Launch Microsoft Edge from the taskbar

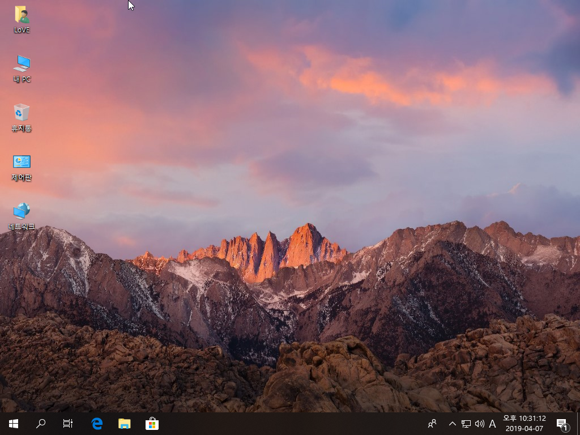pos(97,424)
